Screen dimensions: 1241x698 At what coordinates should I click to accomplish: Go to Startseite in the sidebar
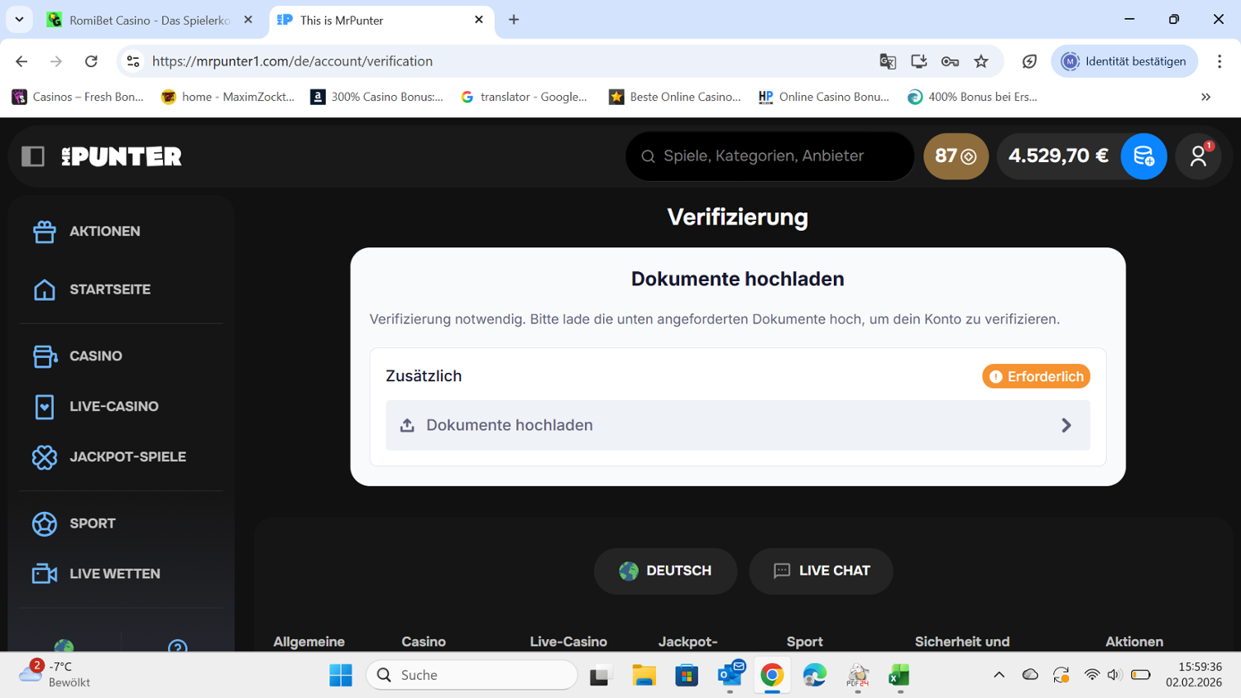[109, 289]
